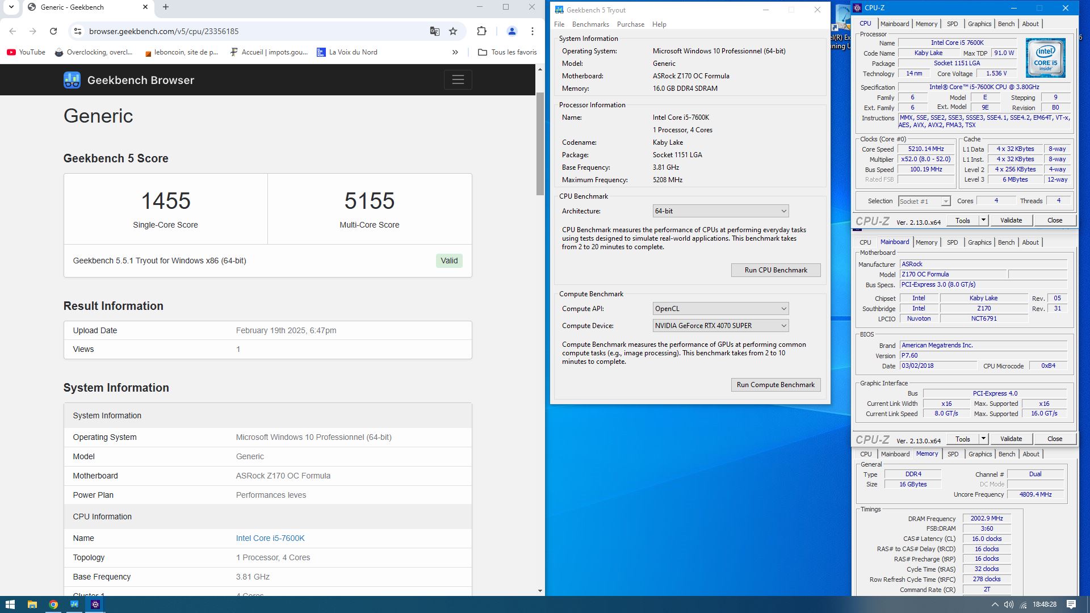The height and width of the screenshot is (613, 1090).
Task: Open the Chrome extensions puzzle icon
Action: coord(481,31)
